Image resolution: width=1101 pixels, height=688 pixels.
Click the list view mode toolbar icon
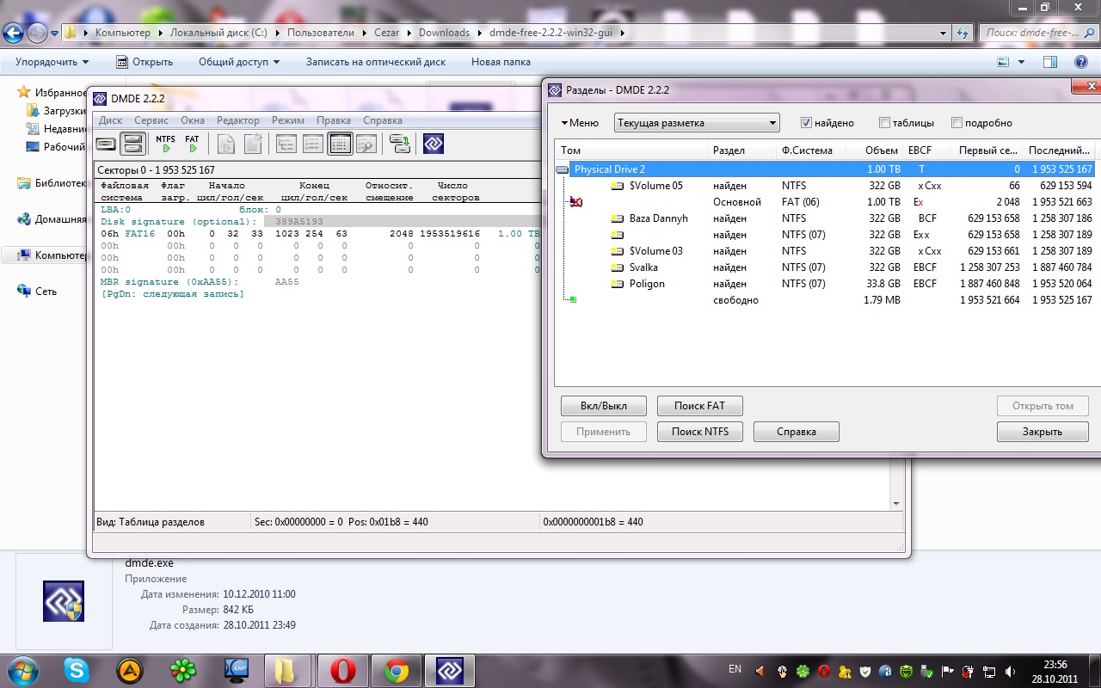(x=313, y=144)
